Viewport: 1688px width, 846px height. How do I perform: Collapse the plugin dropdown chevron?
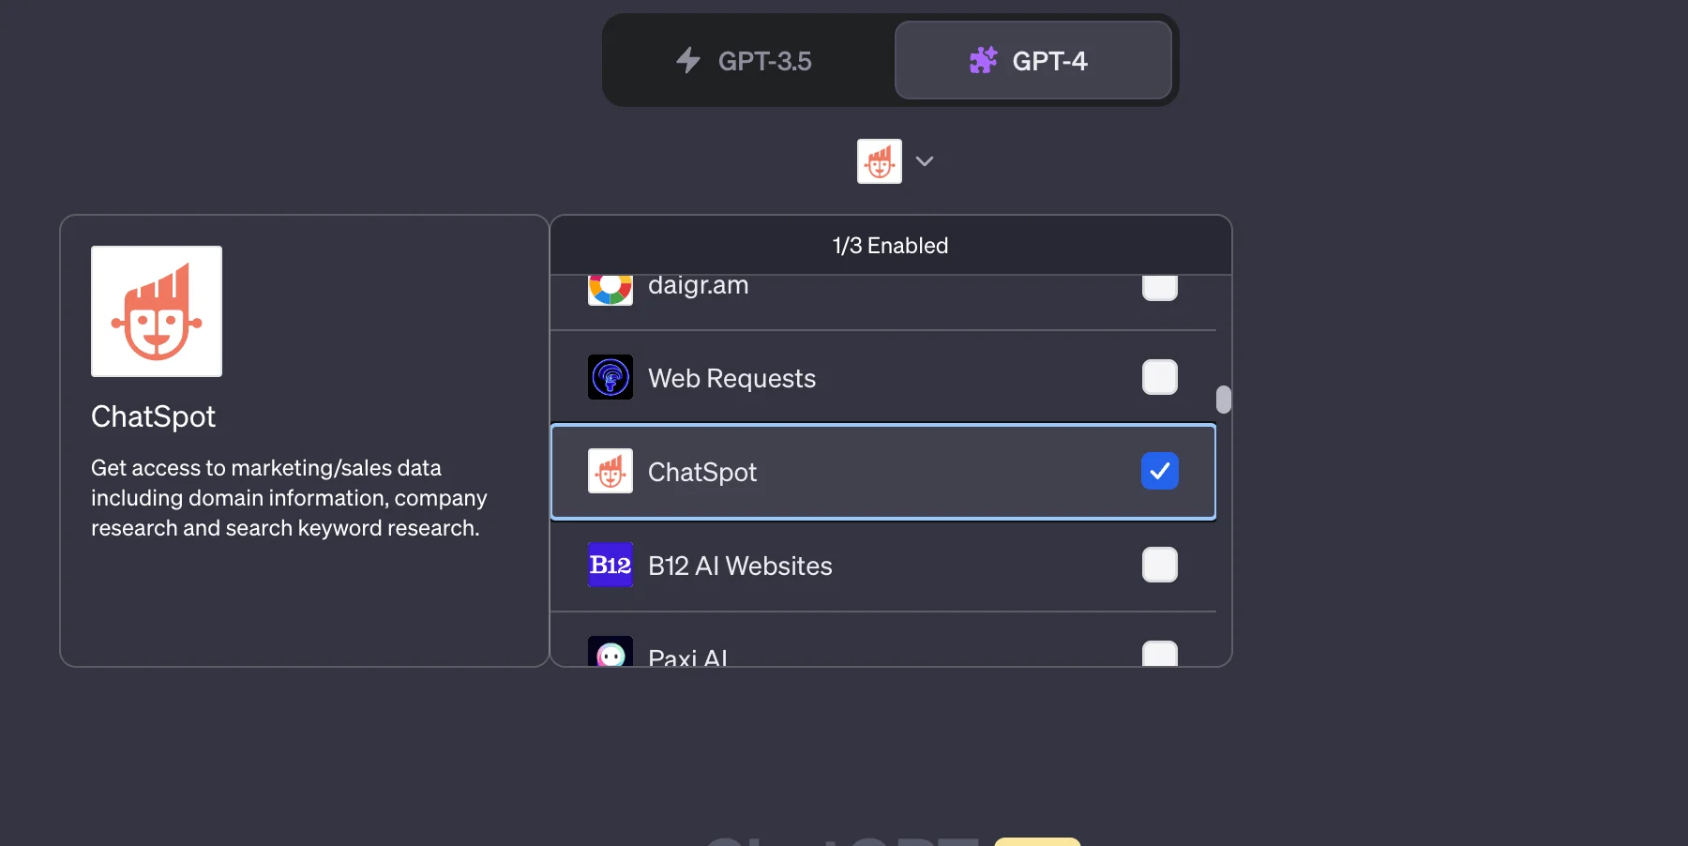pyautogui.click(x=925, y=161)
